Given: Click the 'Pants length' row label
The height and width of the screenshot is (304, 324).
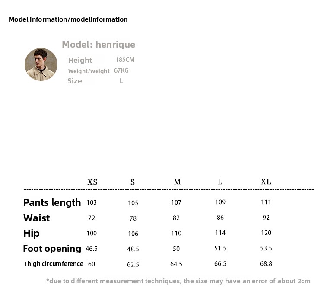Looking at the screenshot, I should 52,202.
